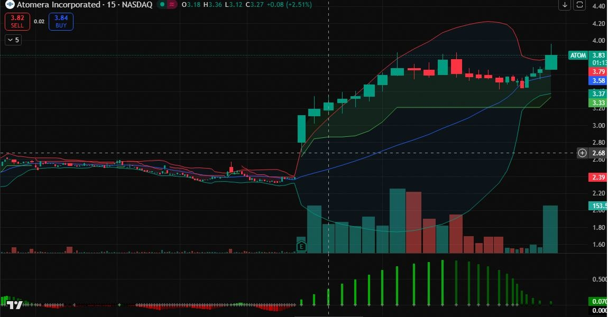The image size is (608, 317).
Task: Click the 4.20 price axis label
Action: coord(598,24)
